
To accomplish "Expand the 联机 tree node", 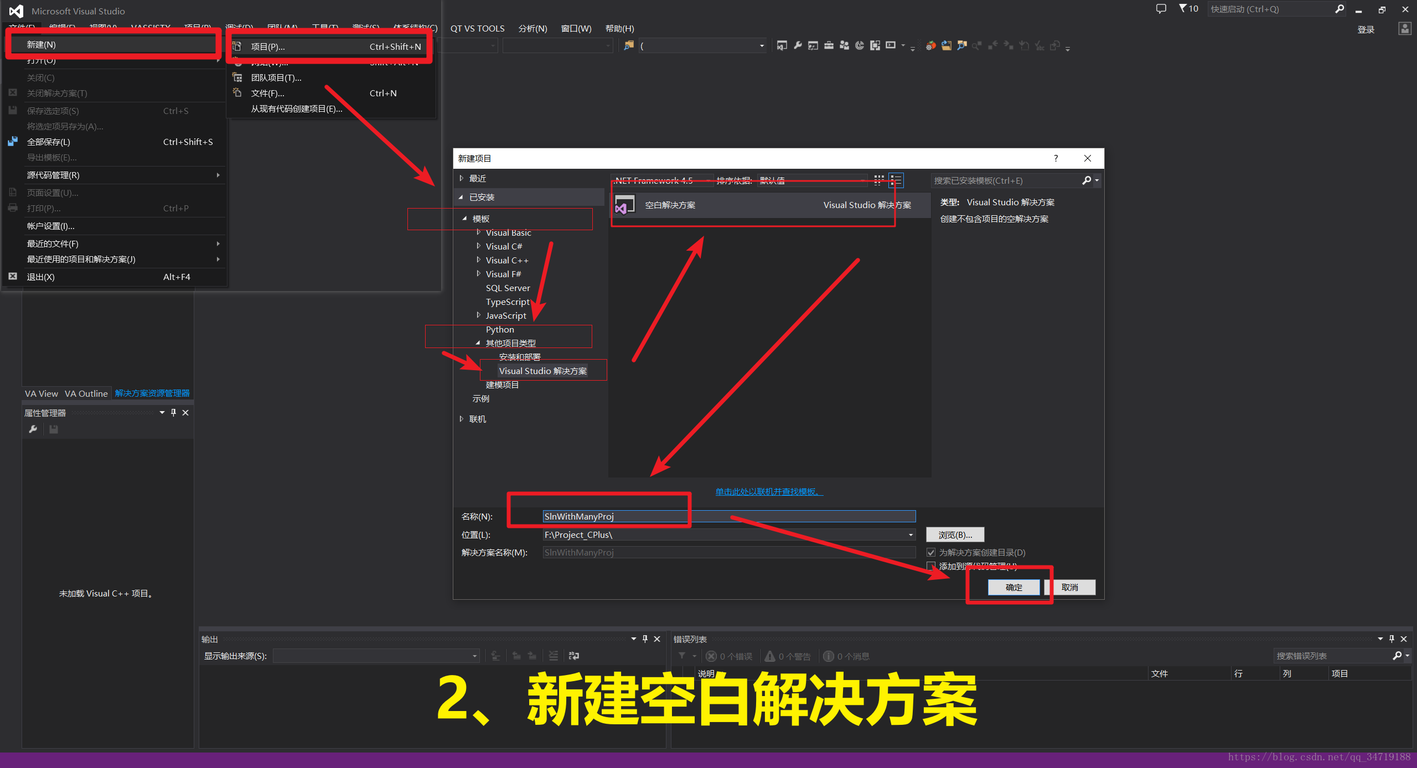I will pyautogui.click(x=461, y=419).
